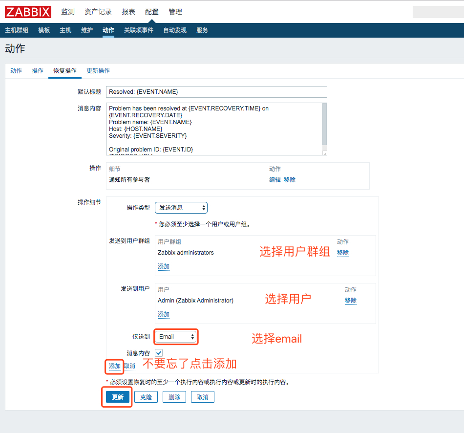Remove Zabbix administrators user group
This screenshot has height=433, width=464.
pos(343,253)
